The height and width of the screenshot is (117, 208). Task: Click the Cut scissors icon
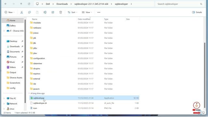click(x=22, y=12)
